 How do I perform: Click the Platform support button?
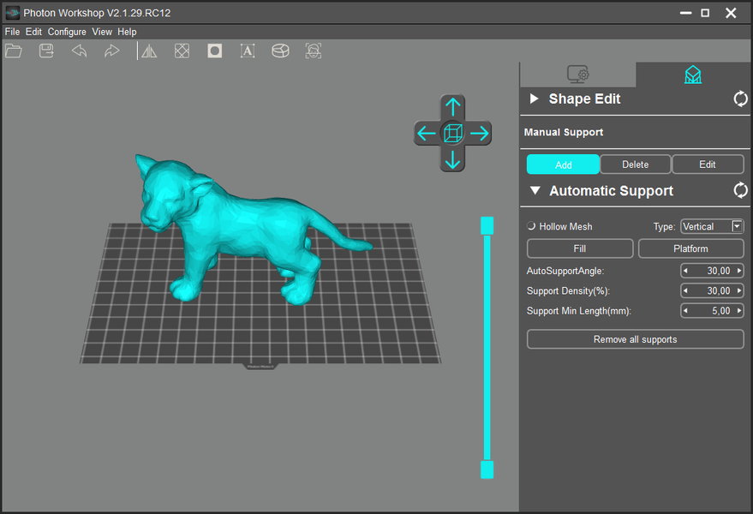click(690, 248)
